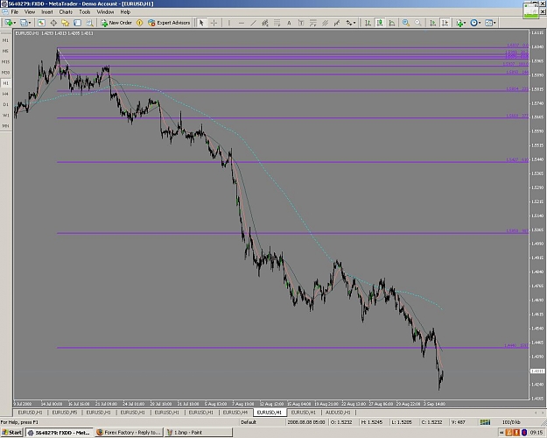The height and width of the screenshot is (438, 547).
Task: Open the Insert menu
Action: tap(47, 12)
